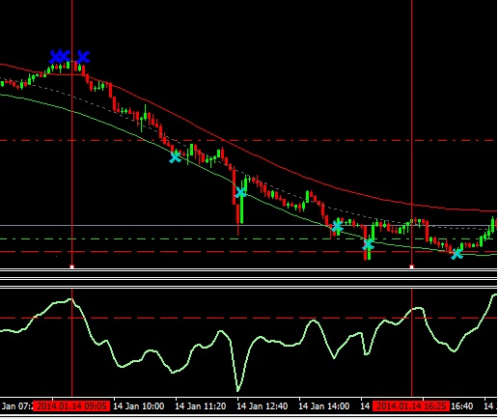Select the single blue X marker right of the red vertical line
This screenshot has height=419, width=498.
point(83,57)
